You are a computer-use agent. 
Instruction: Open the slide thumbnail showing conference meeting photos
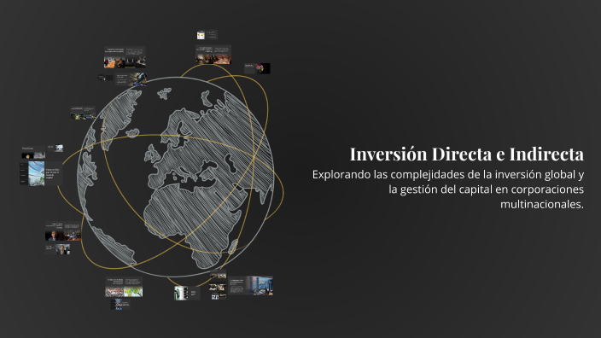[x=125, y=57]
